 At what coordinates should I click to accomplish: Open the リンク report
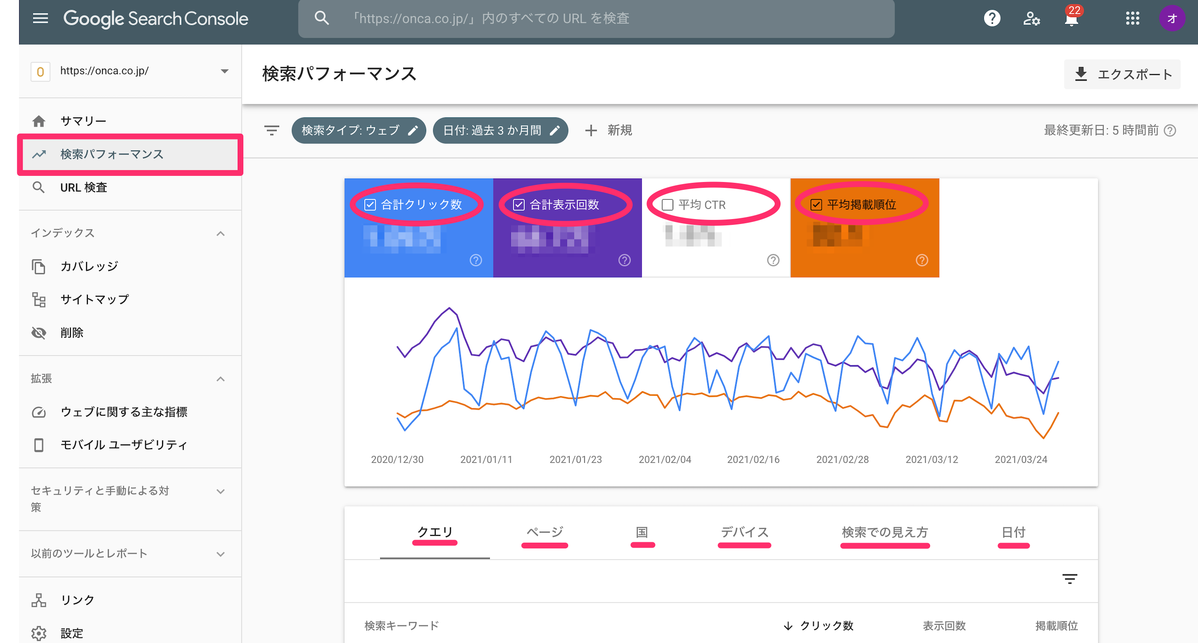(130, 600)
